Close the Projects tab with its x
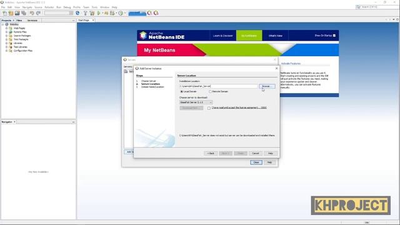The image size is (400, 225). click(x=14, y=21)
